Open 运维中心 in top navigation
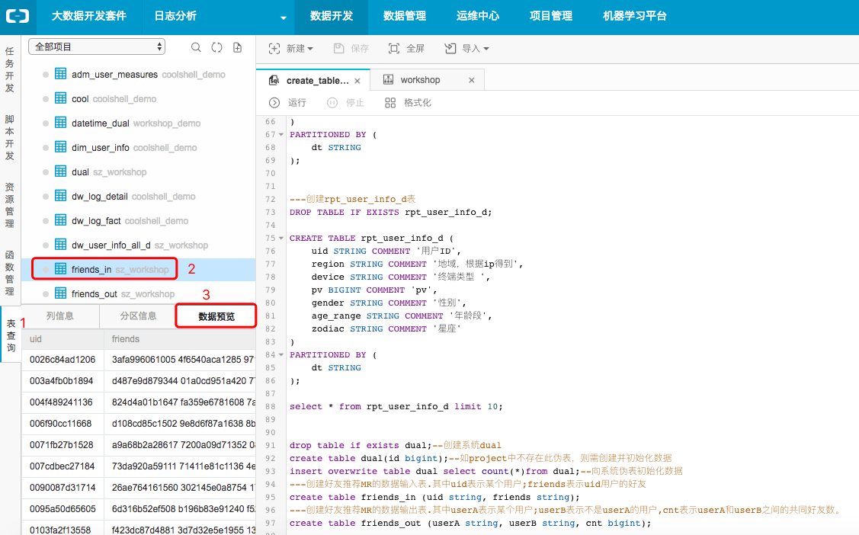This screenshot has height=535, width=859. click(x=478, y=17)
